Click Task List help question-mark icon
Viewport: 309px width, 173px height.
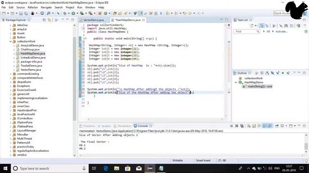click(x=306, y=31)
